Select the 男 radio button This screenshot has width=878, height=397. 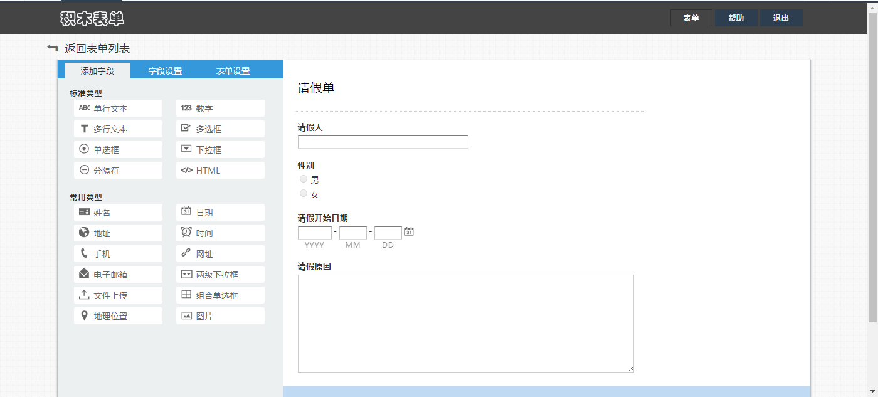pos(304,179)
